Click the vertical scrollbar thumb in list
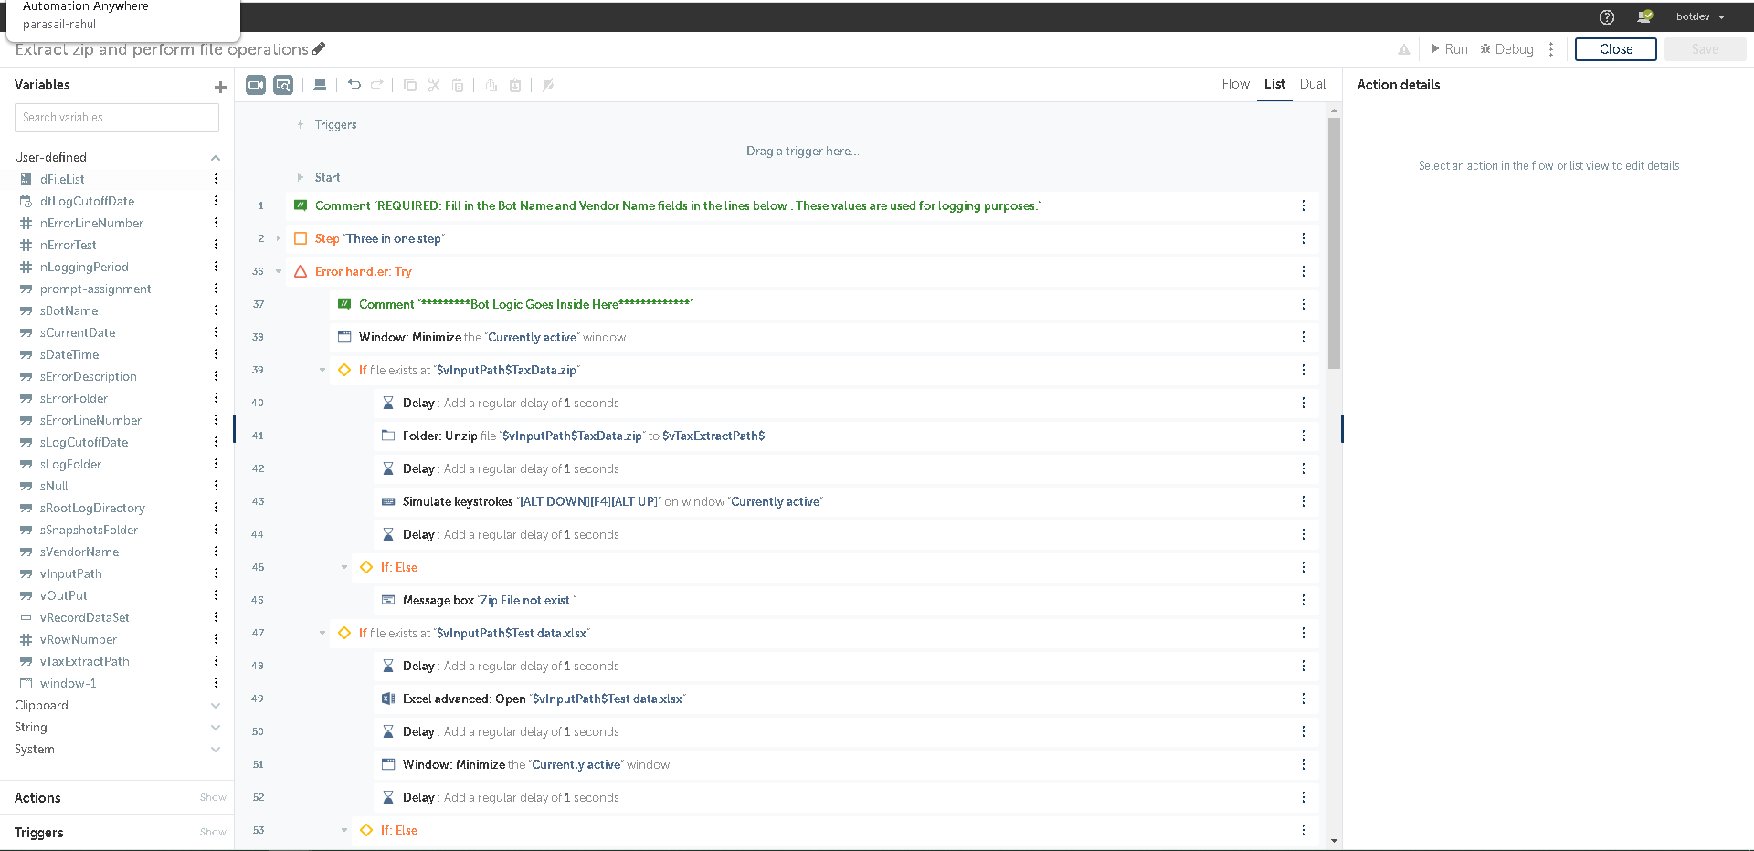 (x=1334, y=243)
